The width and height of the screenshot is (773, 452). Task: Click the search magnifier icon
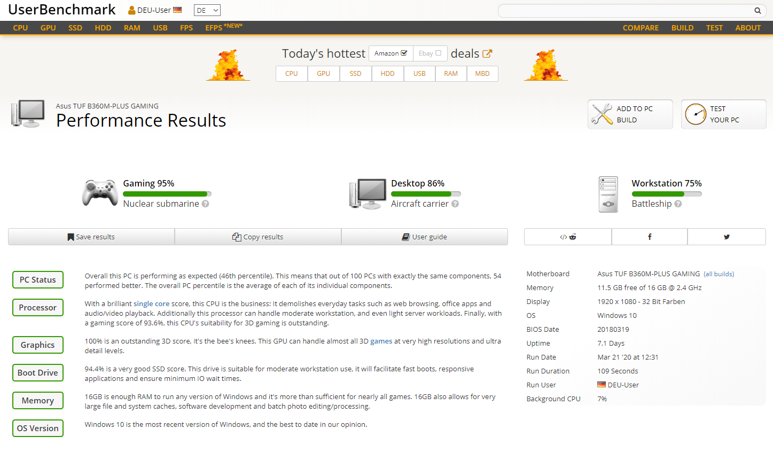tap(758, 11)
